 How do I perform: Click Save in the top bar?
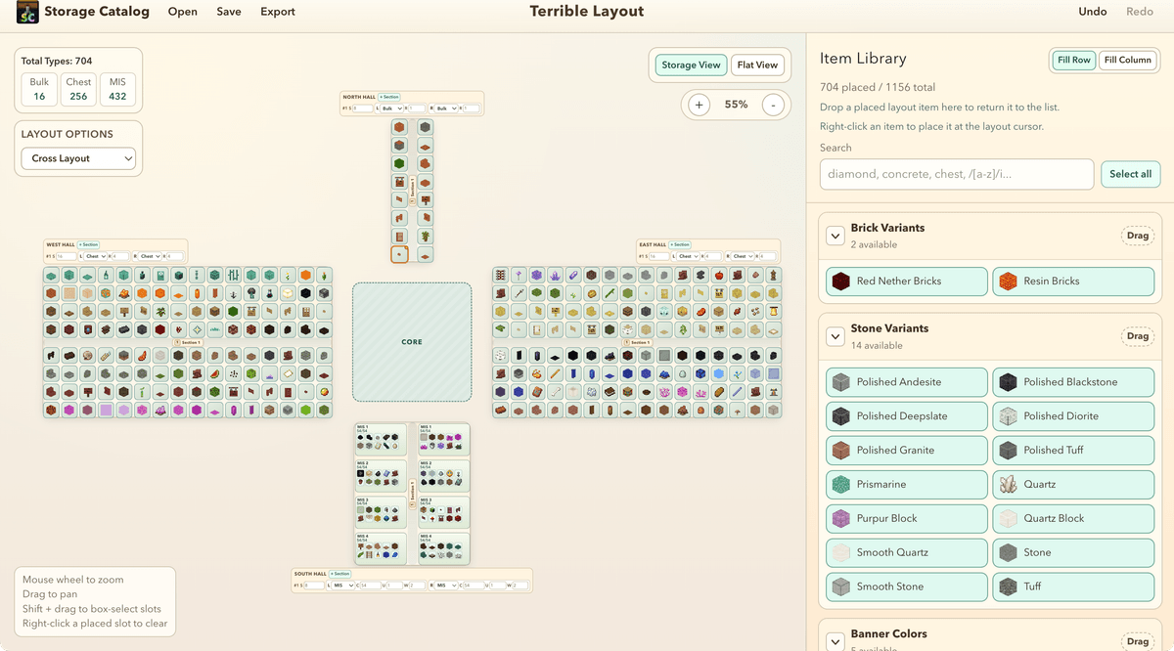point(229,12)
